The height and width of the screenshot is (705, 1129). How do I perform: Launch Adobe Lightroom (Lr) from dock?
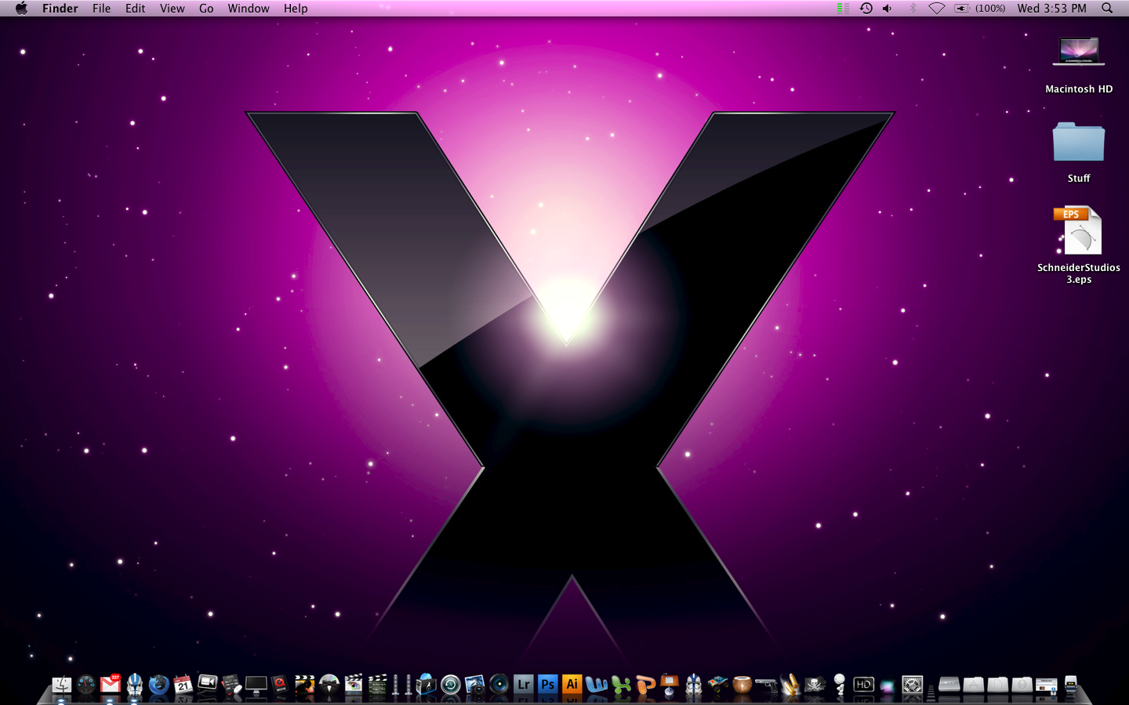523,685
